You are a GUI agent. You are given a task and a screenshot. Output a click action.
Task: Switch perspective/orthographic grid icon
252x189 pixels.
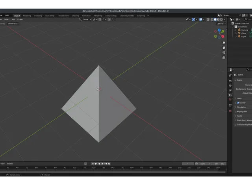click(x=224, y=57)
